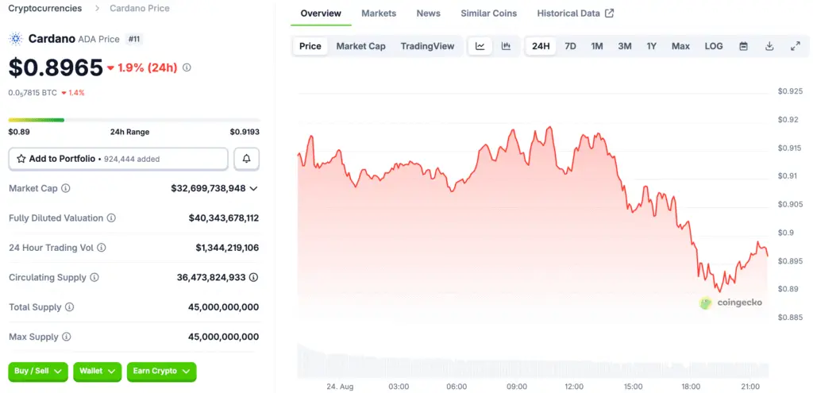Click info icon beside 36,473,824,933 value

pos(253,277)
